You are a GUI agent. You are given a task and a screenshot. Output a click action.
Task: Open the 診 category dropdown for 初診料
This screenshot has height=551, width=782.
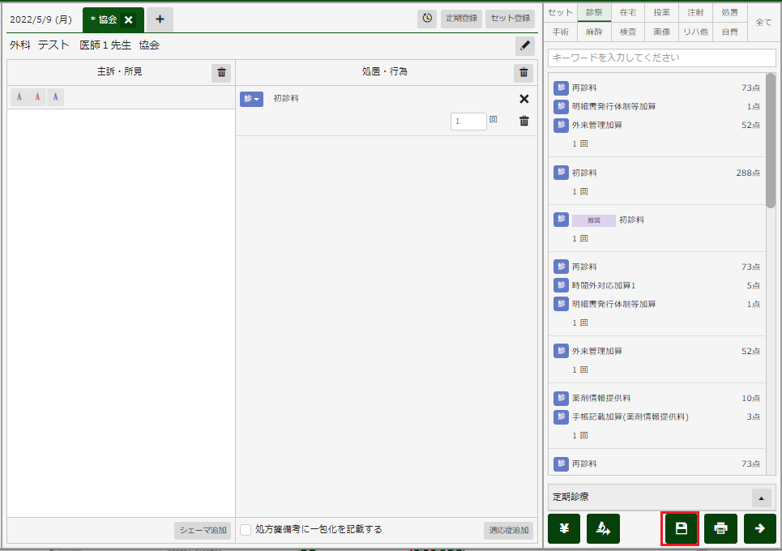click(251, 99)
